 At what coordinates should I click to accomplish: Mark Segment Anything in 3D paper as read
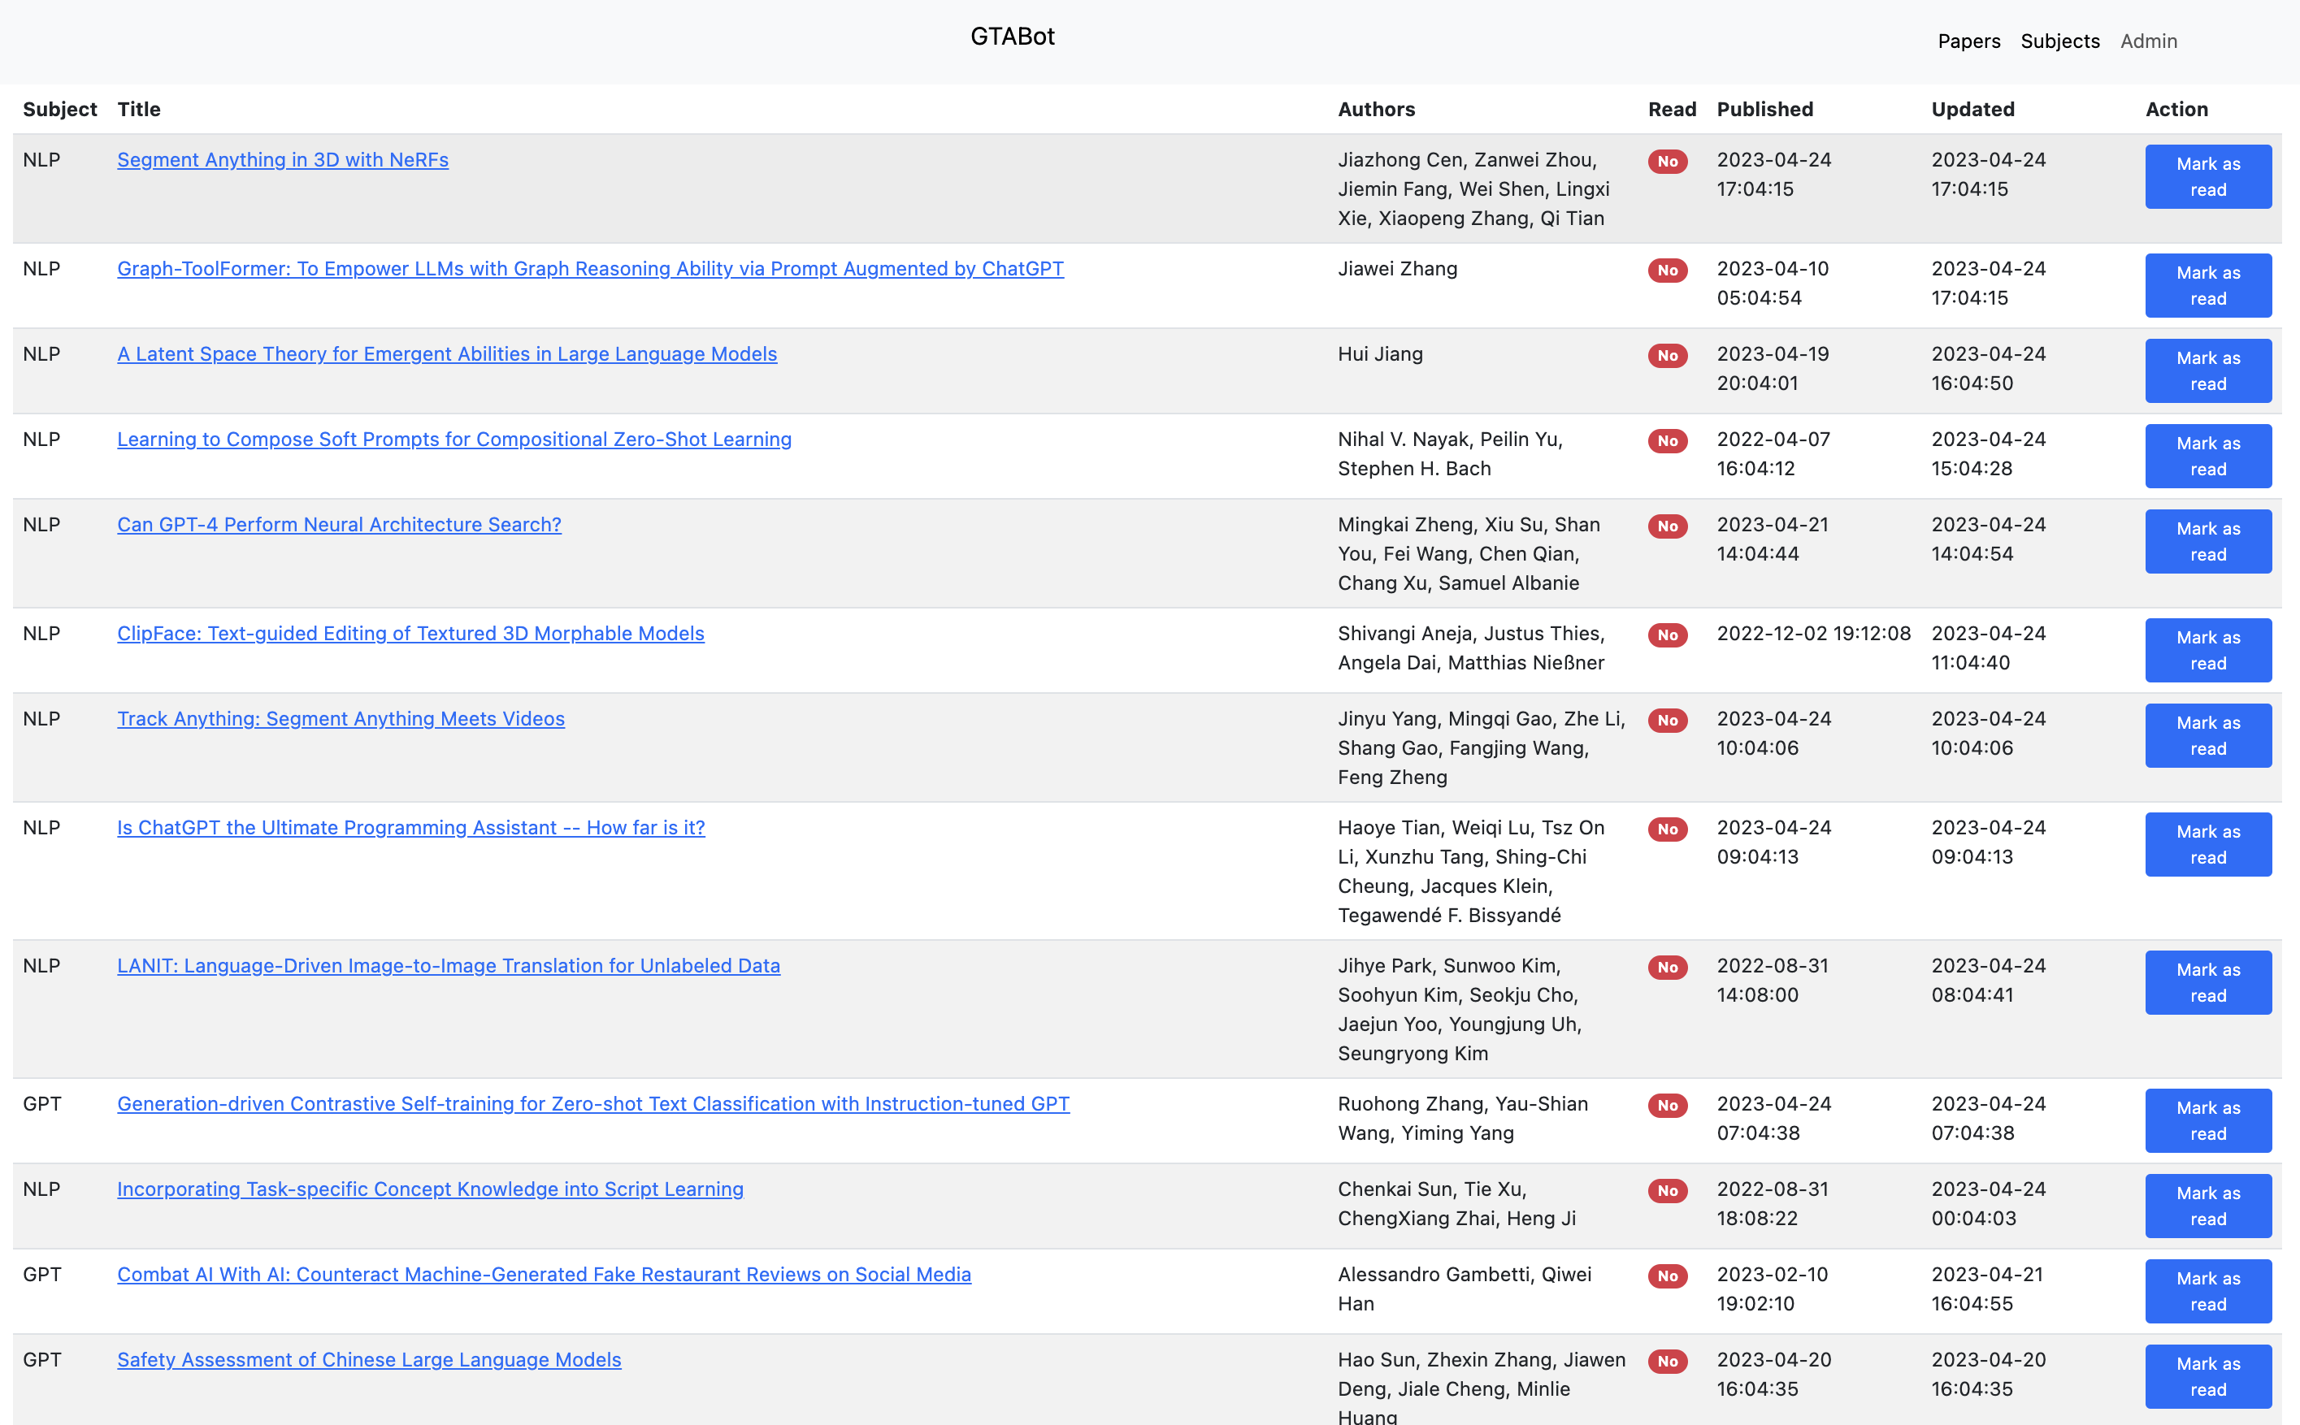(x=2207, y=176)
